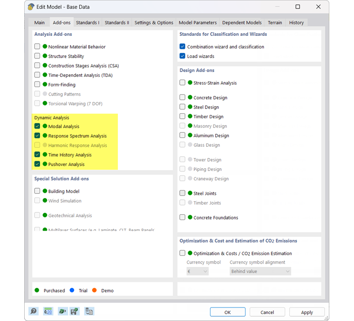Uncheck Pushover Analysis
354x321 pixels.
[37, 164]
